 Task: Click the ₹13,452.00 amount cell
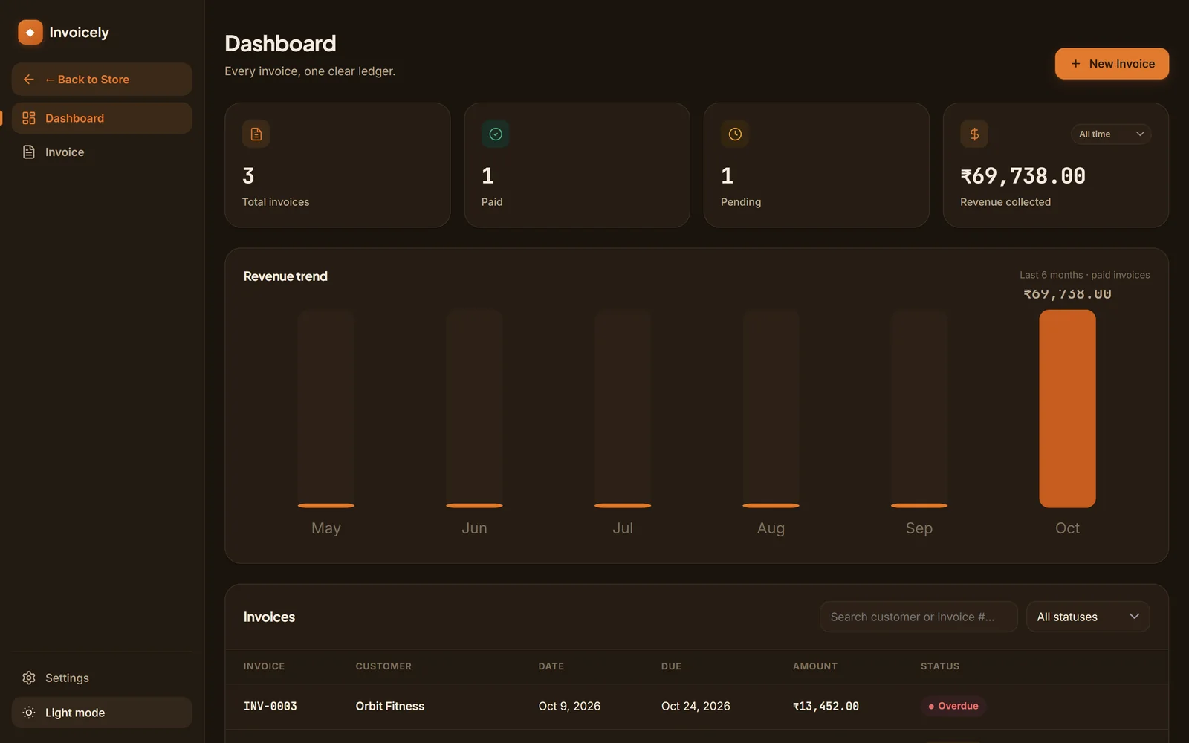coord(826,706)
